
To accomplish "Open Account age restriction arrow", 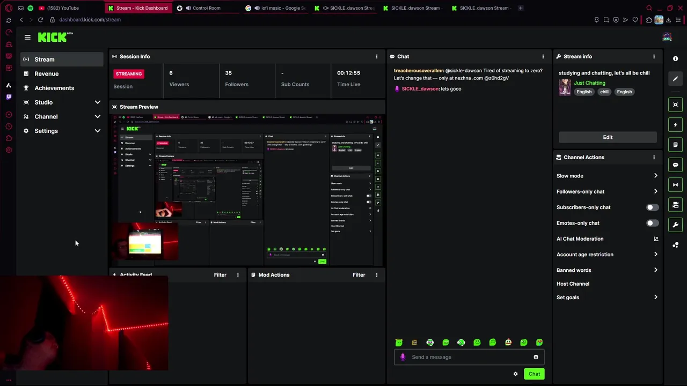I will (x=655, y=255).
